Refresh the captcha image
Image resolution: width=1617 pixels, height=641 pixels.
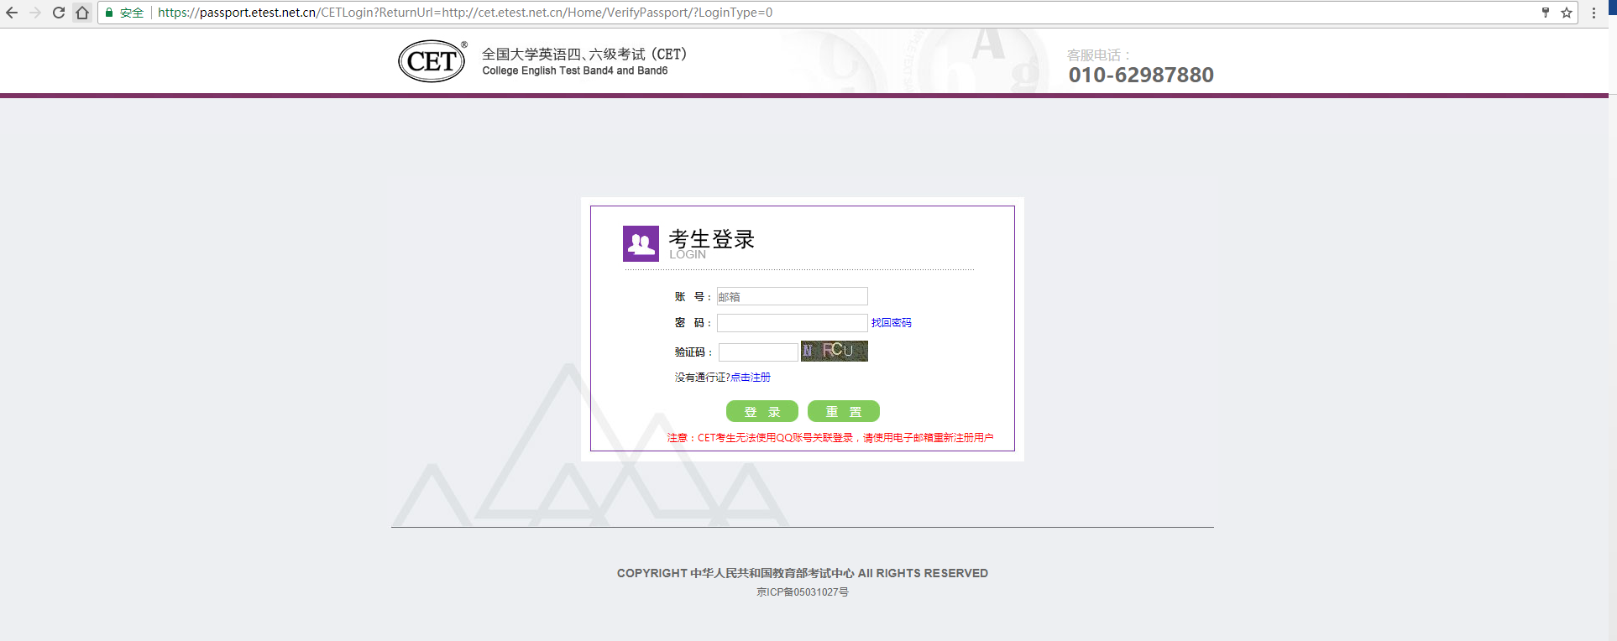[834, 351]
